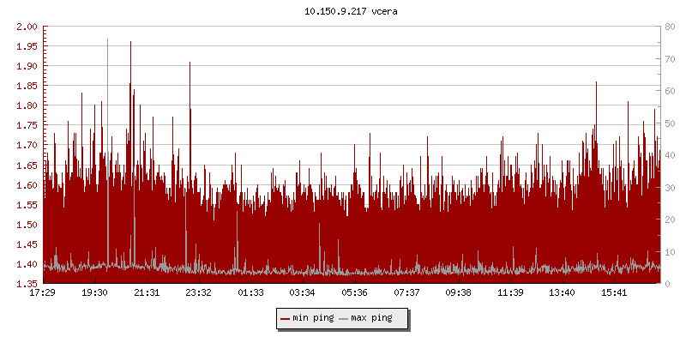Pick the 17:29 time axis label
The image size is (686, 343).
43,292
